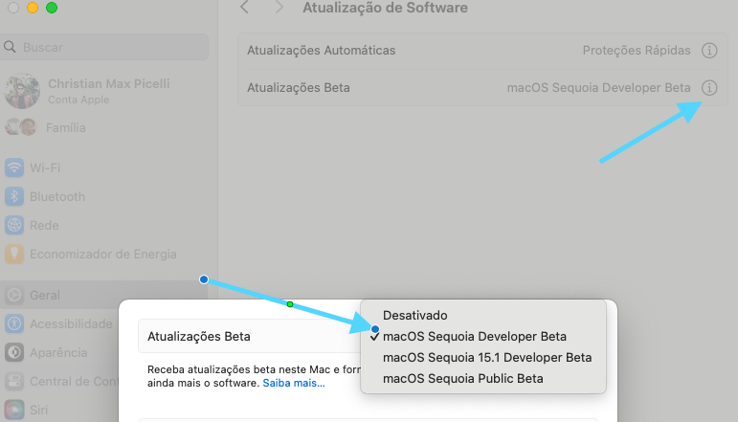Click the Família avatars icon
738x422 pixels.
[21, 127]
